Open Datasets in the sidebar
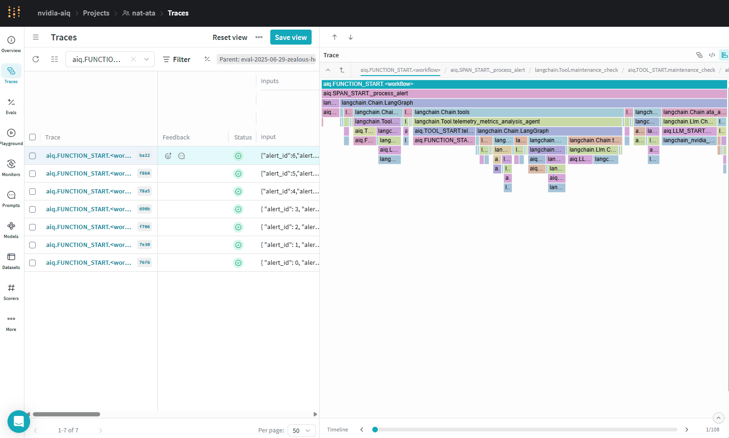This screenshot has height=438, width=729. (11, 261)
